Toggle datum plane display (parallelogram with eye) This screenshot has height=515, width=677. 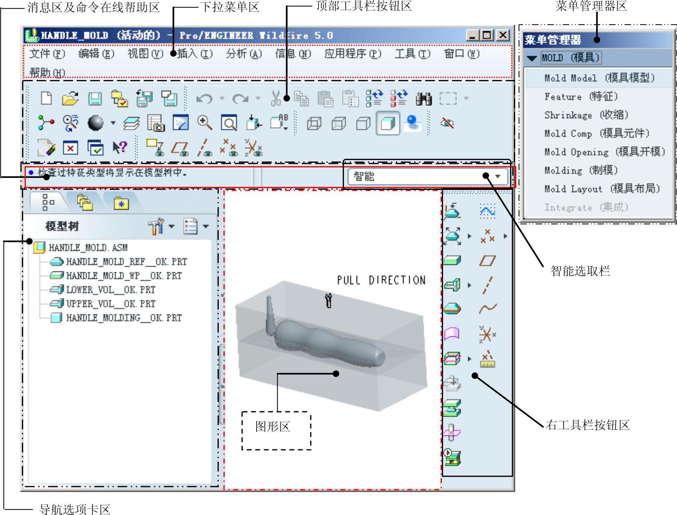click(x=180, y=148)
